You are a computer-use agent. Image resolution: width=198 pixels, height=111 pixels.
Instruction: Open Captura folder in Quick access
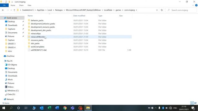[x=11, y=40]
